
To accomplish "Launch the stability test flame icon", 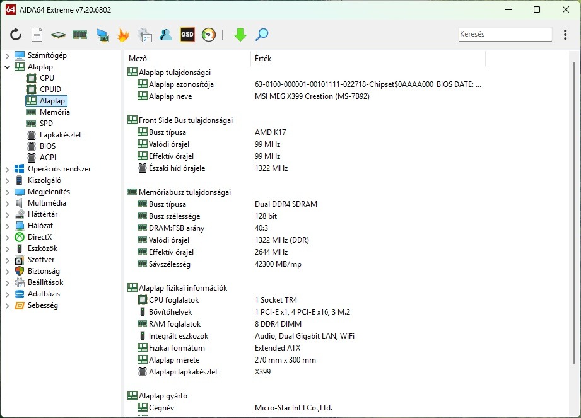I will (x=123, y=35).
